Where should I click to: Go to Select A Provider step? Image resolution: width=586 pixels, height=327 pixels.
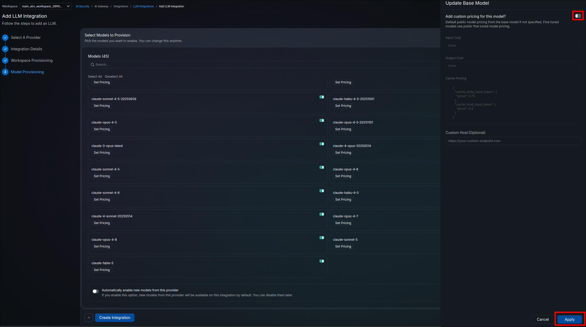(x=26, y=38)
